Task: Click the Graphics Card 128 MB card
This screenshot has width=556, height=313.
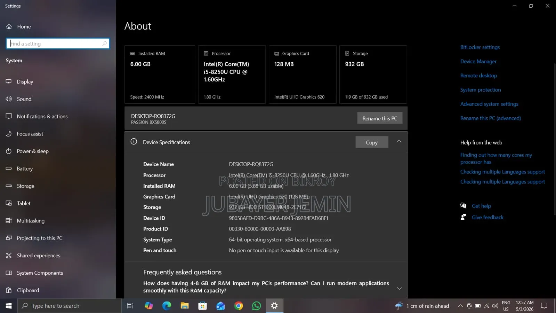Action: (x=303, y=75)
